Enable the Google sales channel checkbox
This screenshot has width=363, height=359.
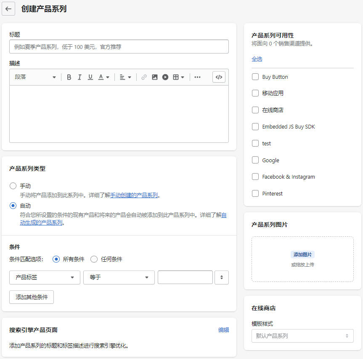coord(254,160)
